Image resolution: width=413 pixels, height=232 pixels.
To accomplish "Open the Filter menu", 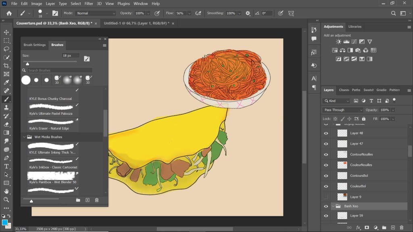I will point(89,4).
